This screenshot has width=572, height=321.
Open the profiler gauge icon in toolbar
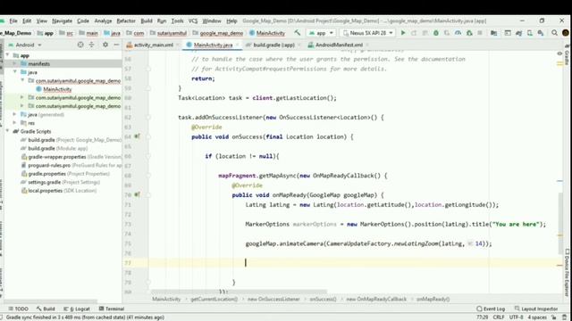coord(458,33)
